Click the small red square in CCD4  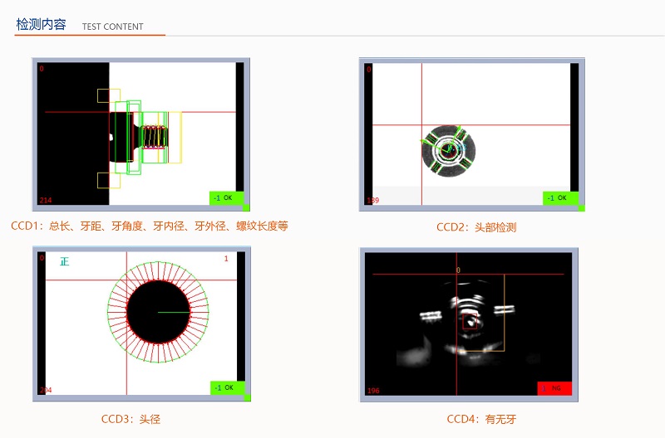[x=470, y=322]
